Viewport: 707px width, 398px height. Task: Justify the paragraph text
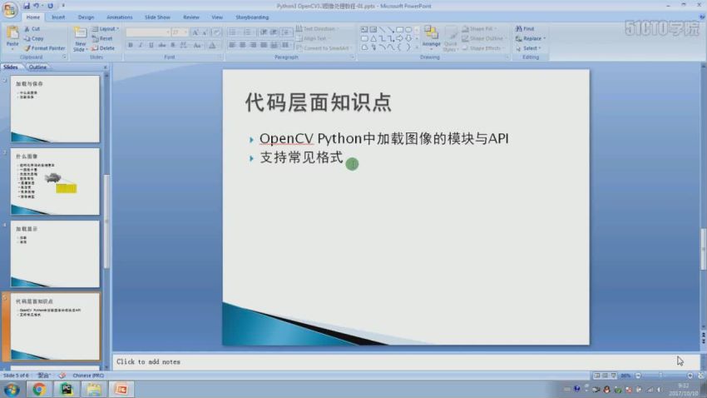pyautogui.click(x=264, y=45)
